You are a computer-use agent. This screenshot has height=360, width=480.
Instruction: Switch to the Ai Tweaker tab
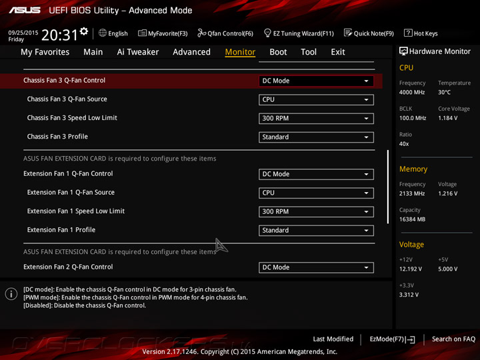pyautogui.click(x=138, y=52)
